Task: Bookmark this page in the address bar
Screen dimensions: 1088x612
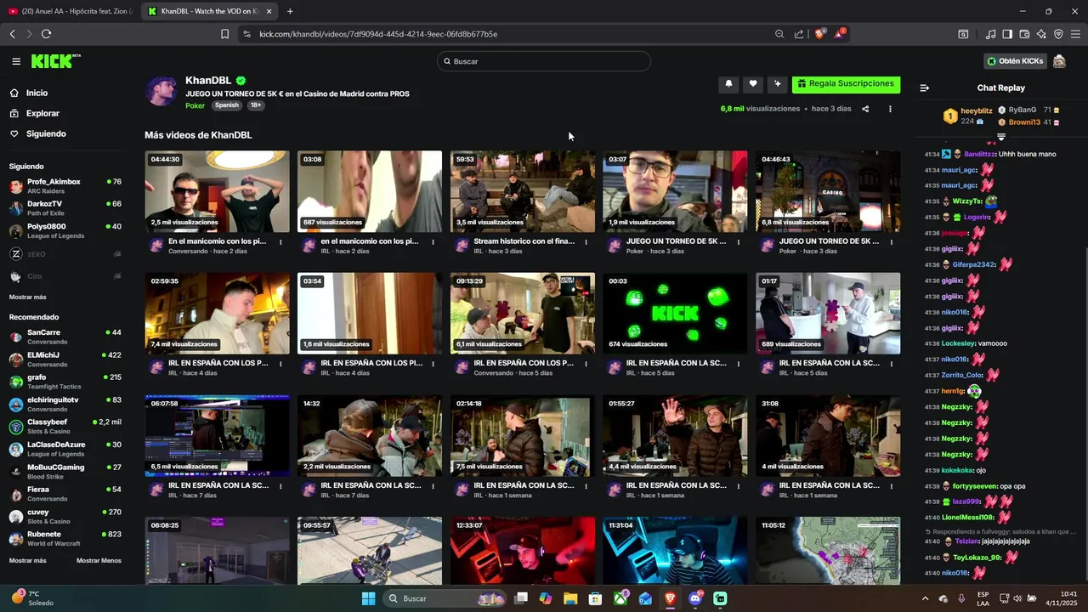Action: pyautogui.click(x=224, y=34)
